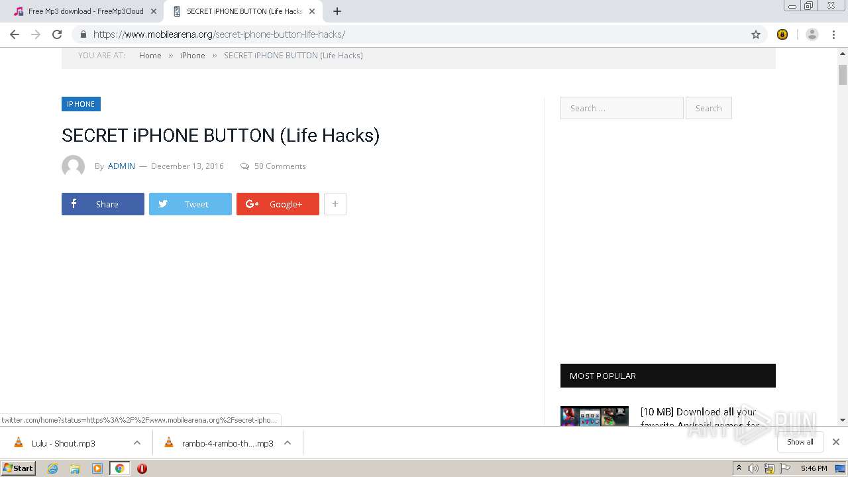Click the vertical scrollbar thumb
The height and width of the screenshot is (477, 848).
(x=843, y=75)
